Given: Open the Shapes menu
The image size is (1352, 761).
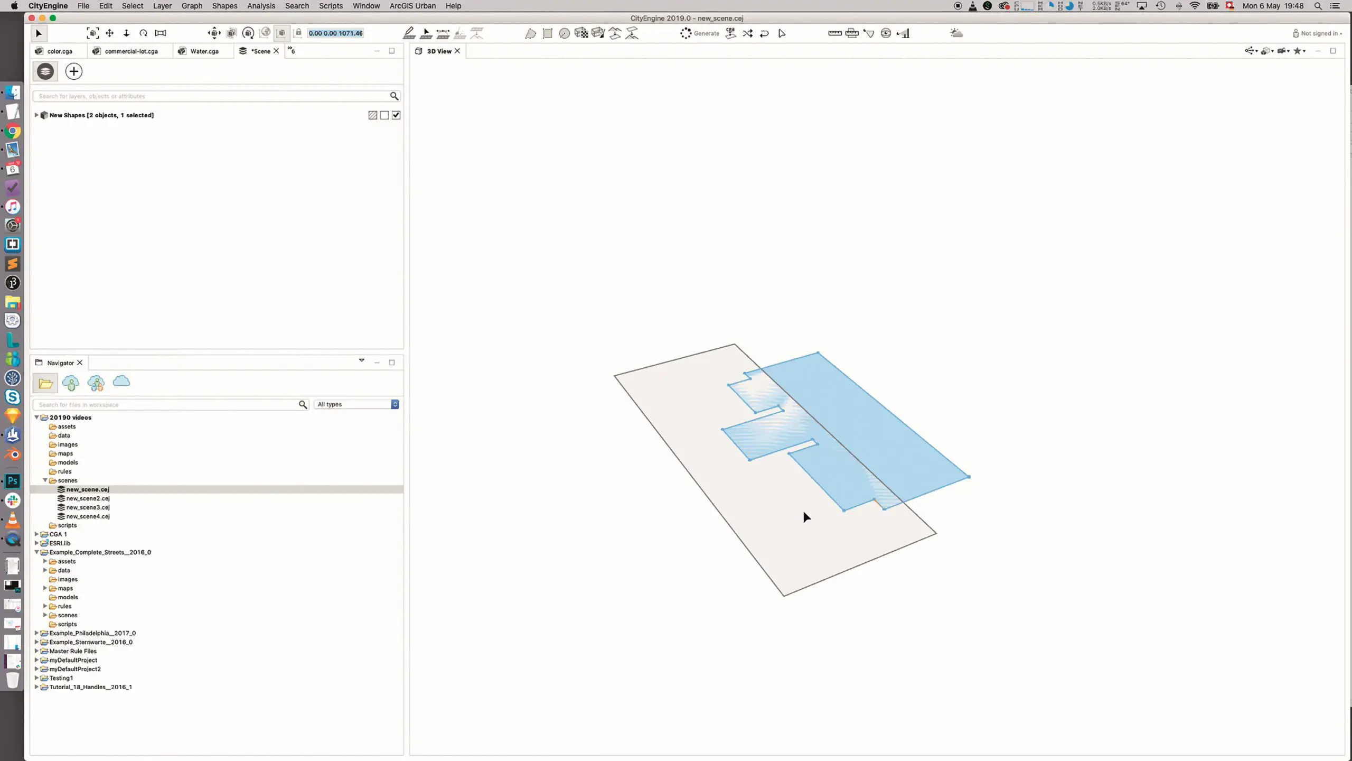Looking at the screenshot, I should (224, 6).
